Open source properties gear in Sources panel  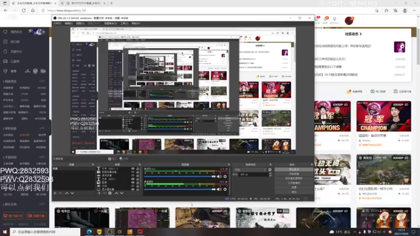pos(110,193)
